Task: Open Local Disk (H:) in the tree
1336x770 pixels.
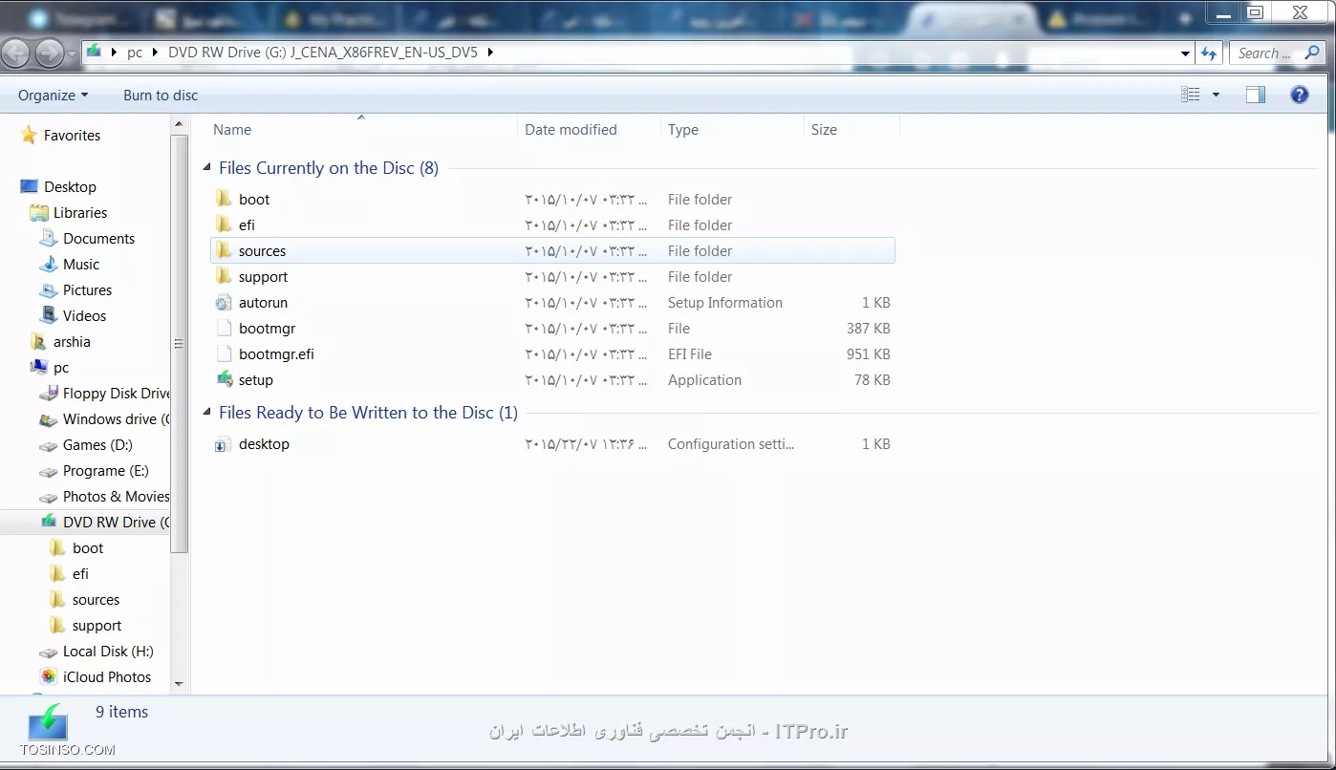Action: [x=108, y=652]
